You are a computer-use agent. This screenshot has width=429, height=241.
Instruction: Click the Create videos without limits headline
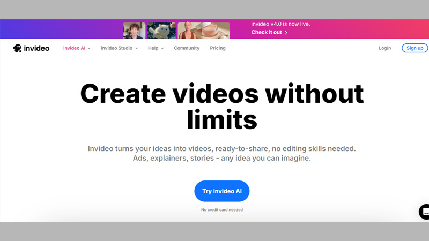(221, 107)
